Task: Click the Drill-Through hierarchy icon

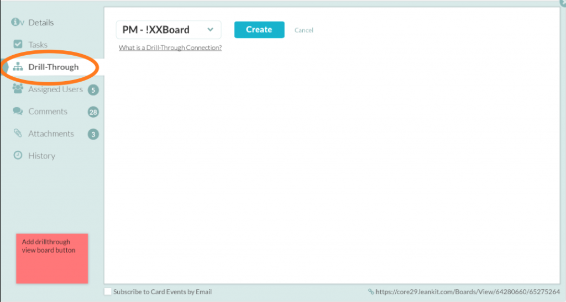Action: click(x=18, y=67)
